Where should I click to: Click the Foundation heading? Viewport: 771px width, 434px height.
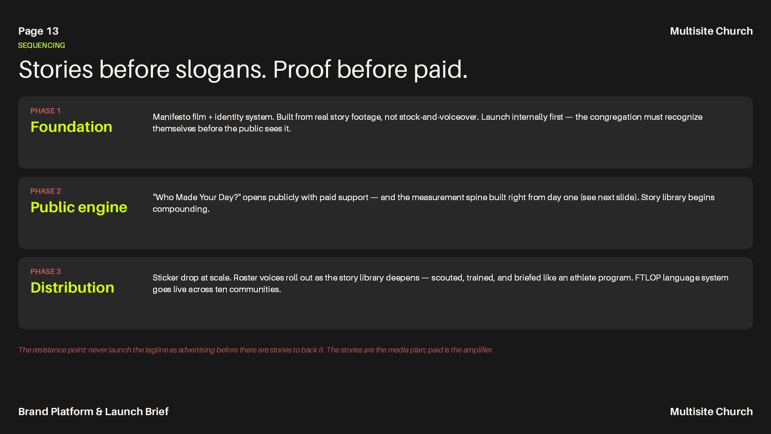71,127
